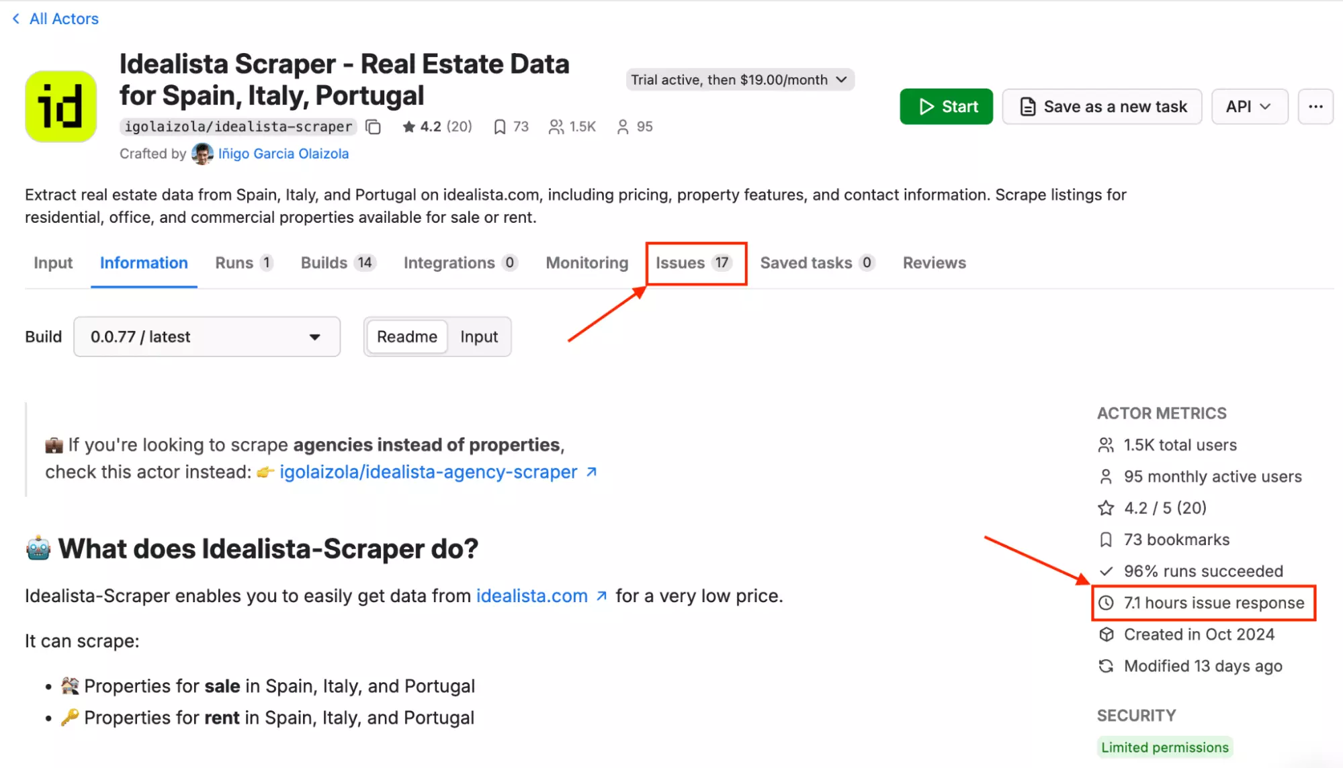Switch to the Input view of the build
Screen dimensions: 1343x768
(x=478, y=336)
